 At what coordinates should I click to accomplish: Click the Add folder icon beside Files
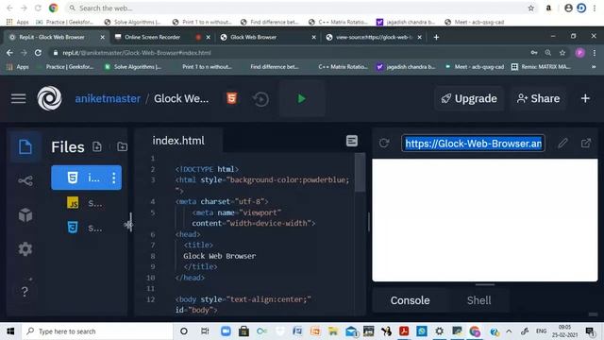click(122, 146)
